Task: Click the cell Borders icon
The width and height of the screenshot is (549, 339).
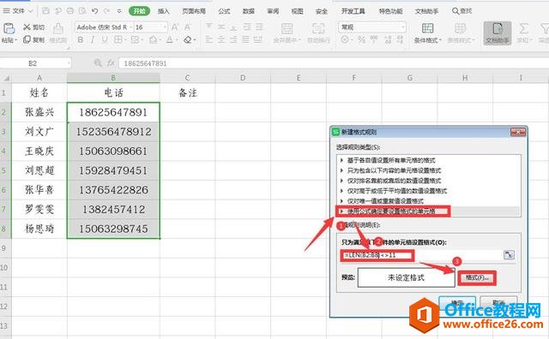Action: (x=118, y=39)
